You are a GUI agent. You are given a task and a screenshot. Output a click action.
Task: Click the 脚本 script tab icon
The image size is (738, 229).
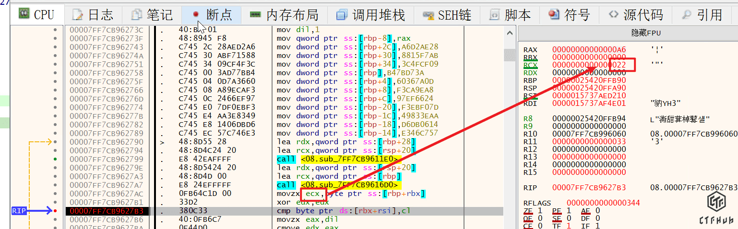tap(494, 15)
